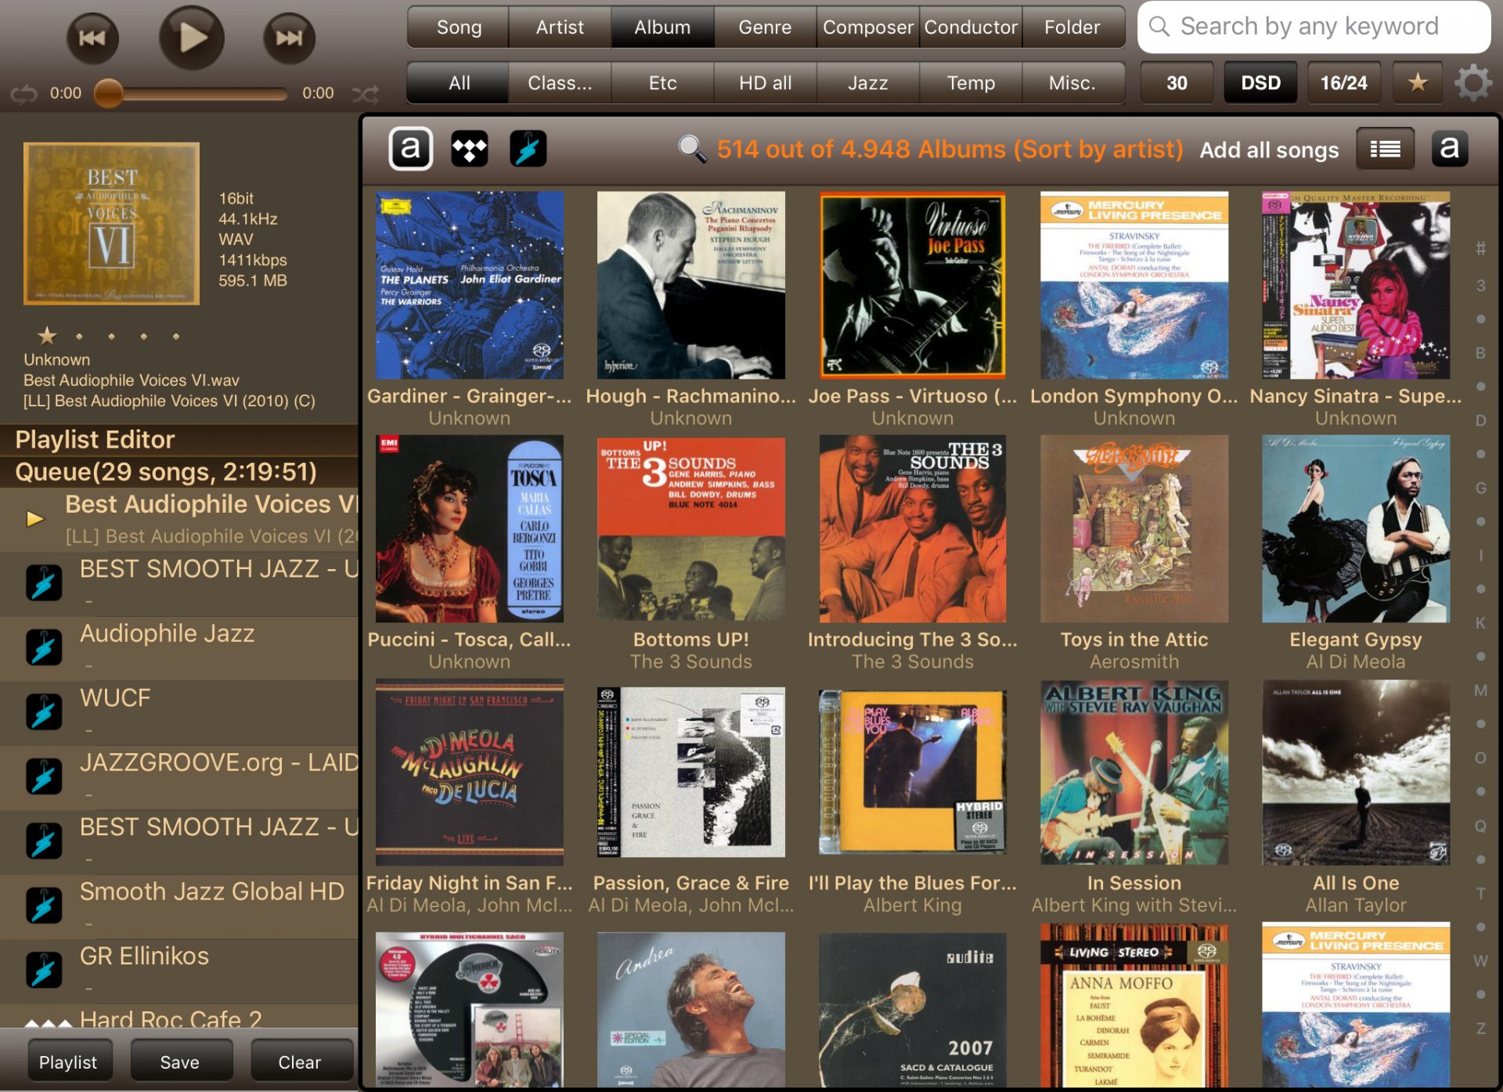
Task: Click Add all songs
Action: (1269, 150)
